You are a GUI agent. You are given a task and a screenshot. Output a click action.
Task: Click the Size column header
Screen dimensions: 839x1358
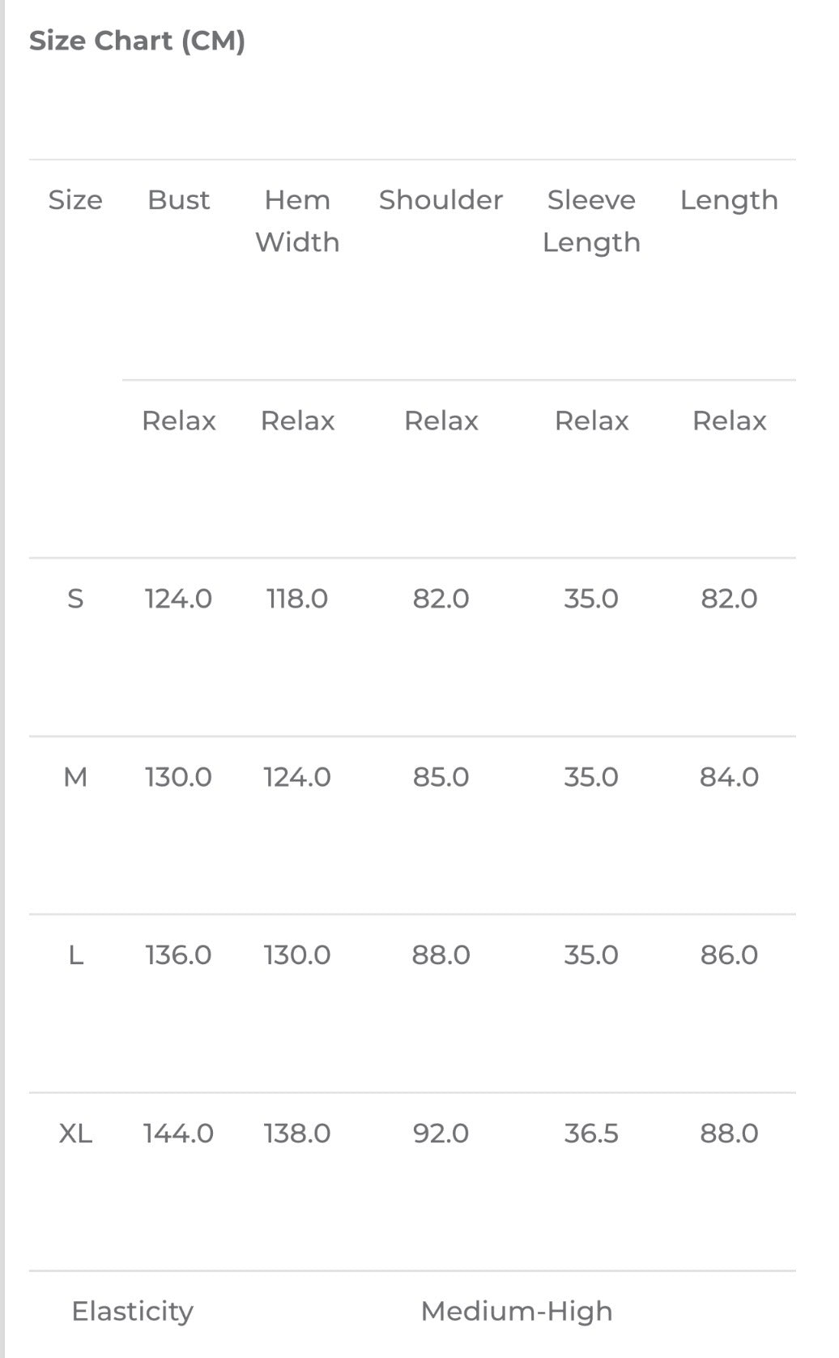click(x=75, y=200)
